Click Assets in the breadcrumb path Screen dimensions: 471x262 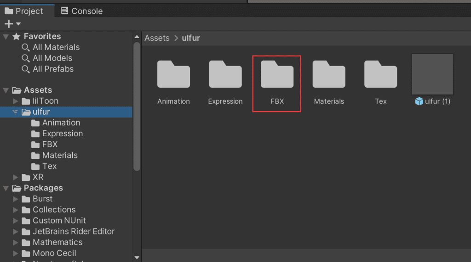point(157,38)
